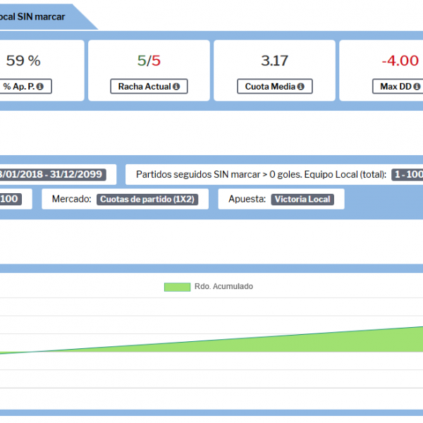Click the -4.00 drawdown value
This screenshot has height=423, width=423.
click(x=400, y=61)
